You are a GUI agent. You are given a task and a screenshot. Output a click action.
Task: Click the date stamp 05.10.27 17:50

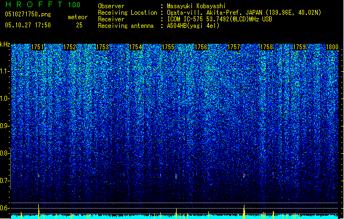28,25
